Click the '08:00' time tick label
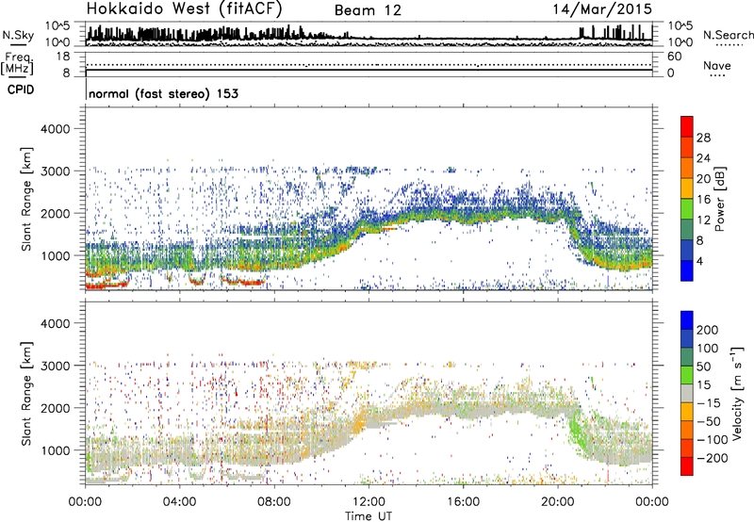Image resolution: width=754 pixels, height=522 pixels. coord(274,502)
